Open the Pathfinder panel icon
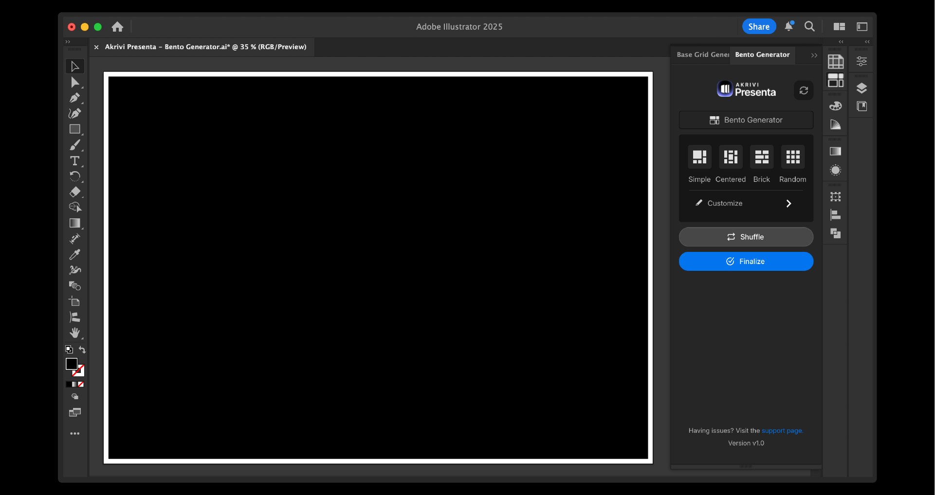The width and height of the screenshot is (935, 495). point(836,234)
